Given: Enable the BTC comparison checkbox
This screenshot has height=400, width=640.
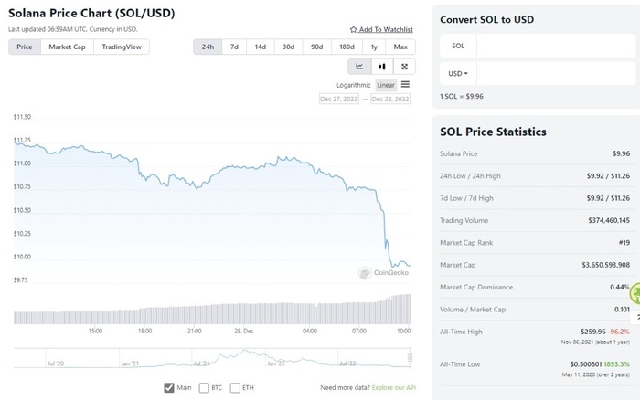Looking at the screenshot, I should click(204, 387).
